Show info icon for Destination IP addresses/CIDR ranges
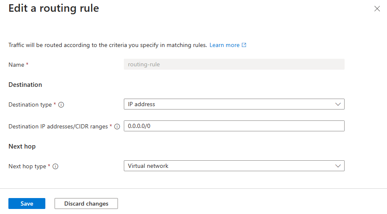Viewport: 387px width, 214px height. click(117, 126)
